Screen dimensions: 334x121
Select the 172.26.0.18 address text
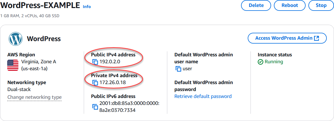[112, 83]
